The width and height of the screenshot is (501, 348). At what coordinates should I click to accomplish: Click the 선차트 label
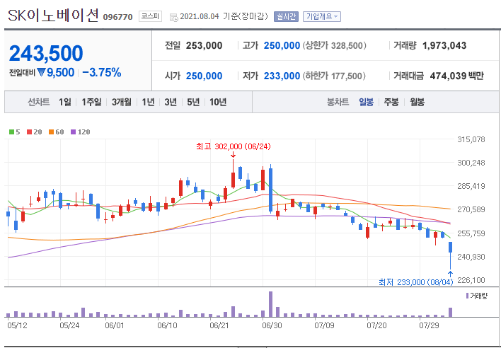point(39,102)
